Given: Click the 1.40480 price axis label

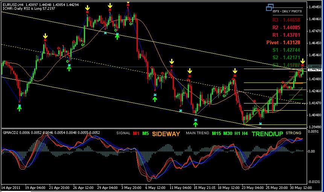Looking at the screenshot, I should pos(315,115).
